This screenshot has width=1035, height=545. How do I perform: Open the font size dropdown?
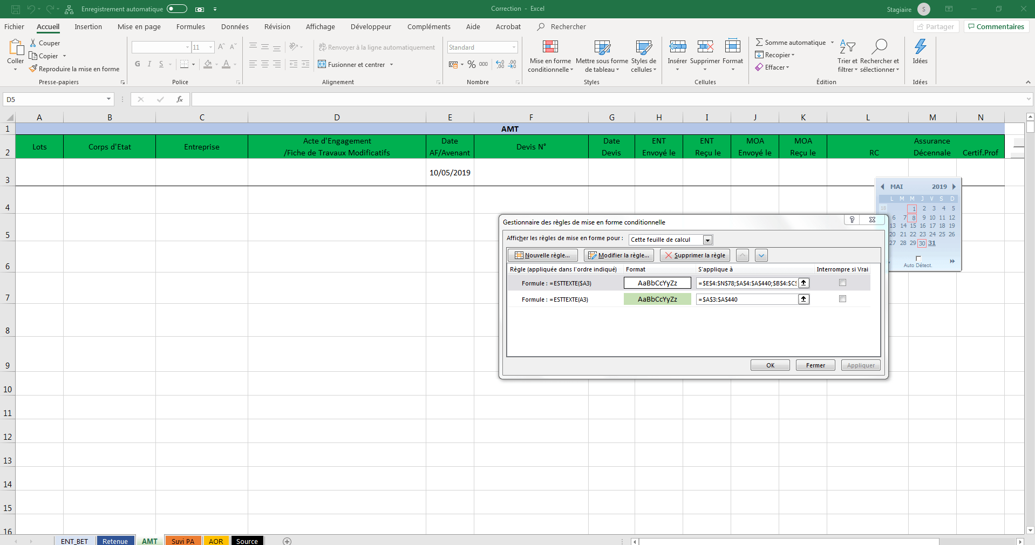[x=210, y=47]
